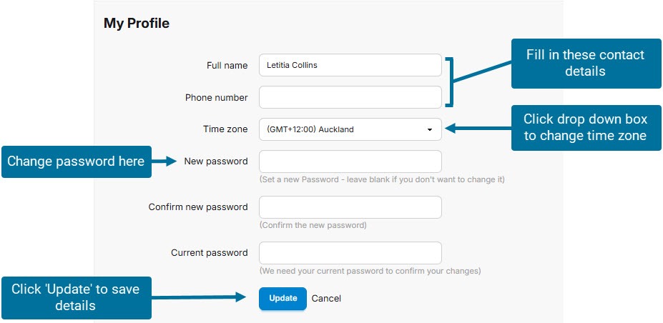The width and height of the screenshot is (663, 323).
Task: Open the Time zone dropdown
Action: [350, 129]
